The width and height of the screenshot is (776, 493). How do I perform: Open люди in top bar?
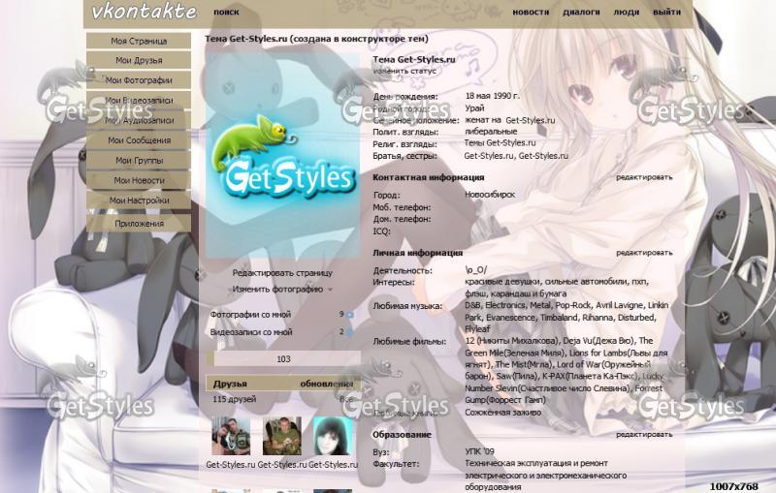626,12
